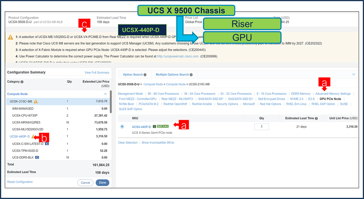This screenshot has width=364, height=199.
Task: Open 36 - 64 Core Processors category
Action: tap(200, 94)
